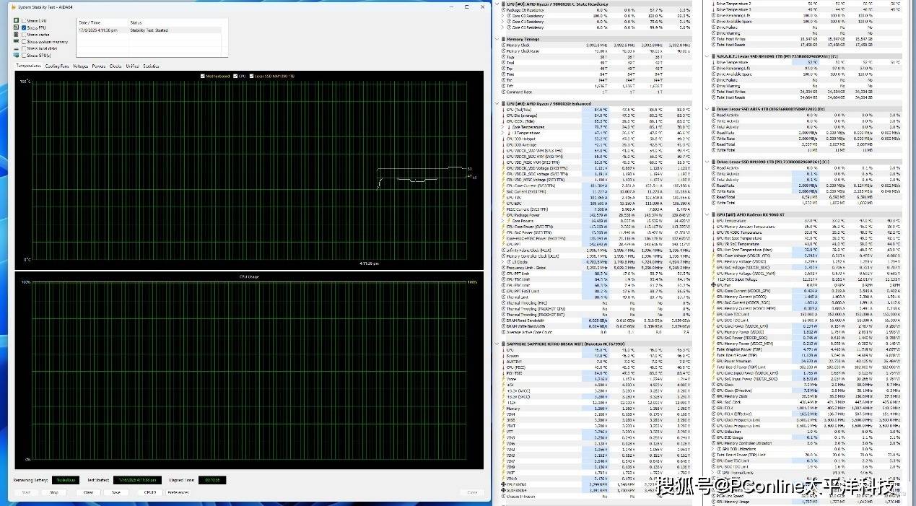Click the memory module icon beside Stress system memory
The width and height of the screenshot is (916, 506).
click(16, 42)
